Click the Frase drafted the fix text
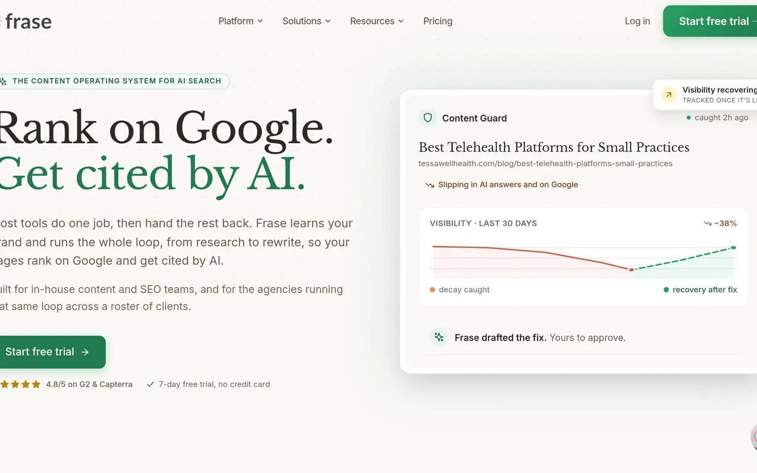 click(x=500, y=338)
